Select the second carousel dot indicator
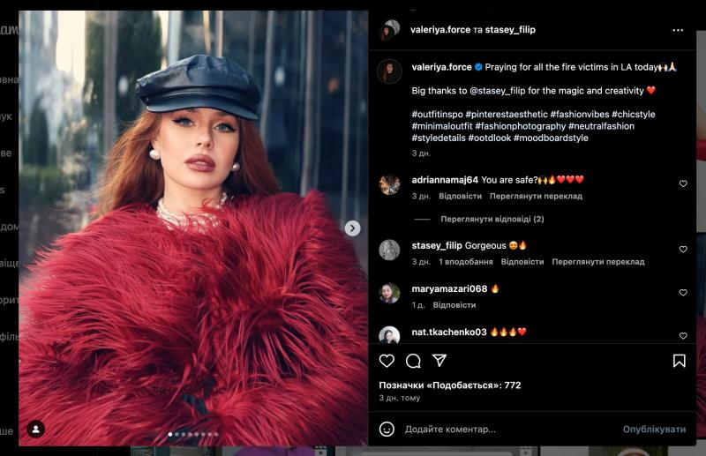The width and height of the screenshot is (706, 456). click(x=177, y=435)
